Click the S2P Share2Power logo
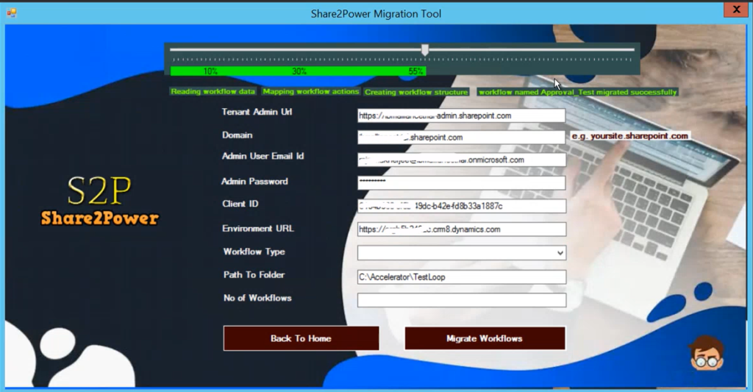 [100, 201]
